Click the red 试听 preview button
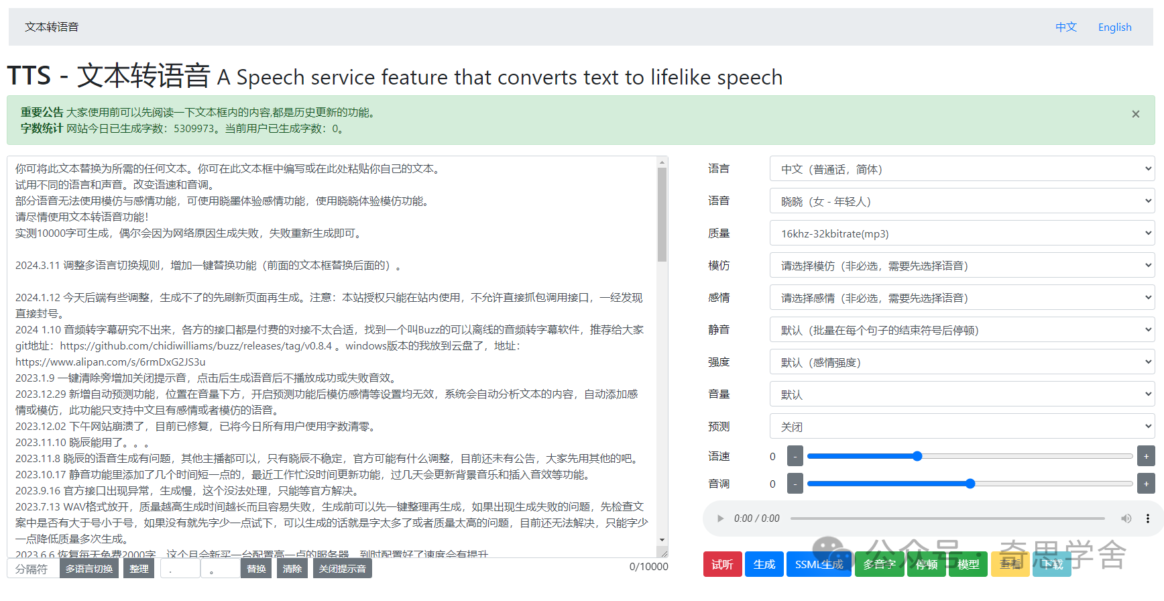Image resolution: width=1164 pixels, height=601 pixels. (x=722, y=564)
